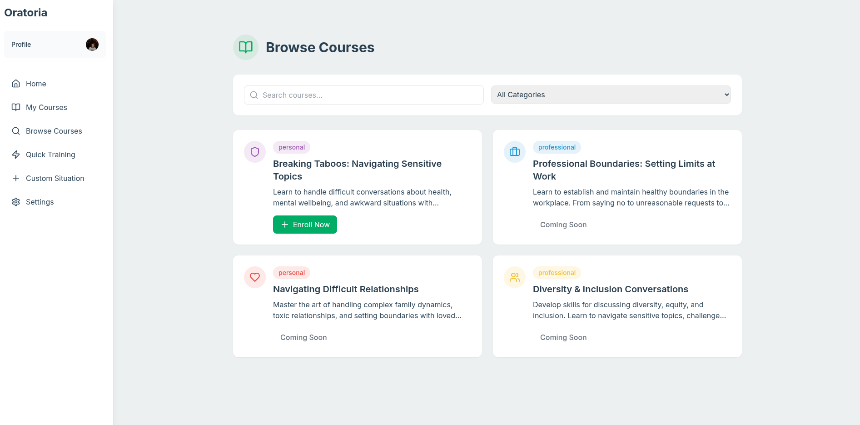Viewport: 860px width, 425px height.
Task: Click the search courses input field
Action: pyautogui.click(x=363, y=95)
